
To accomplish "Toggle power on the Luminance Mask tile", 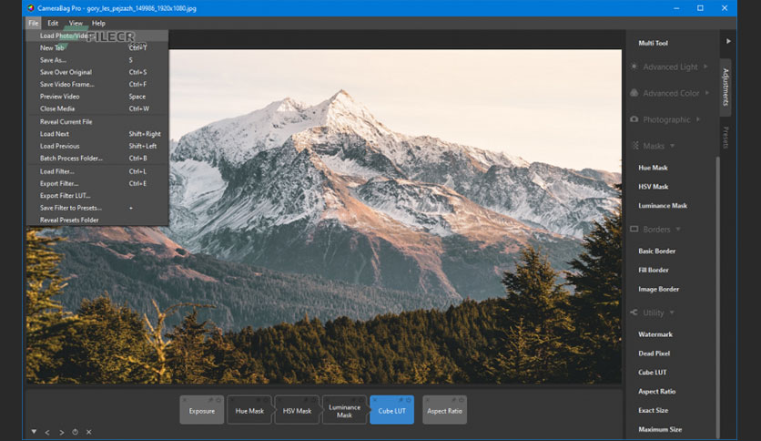I will click(361, 400).
